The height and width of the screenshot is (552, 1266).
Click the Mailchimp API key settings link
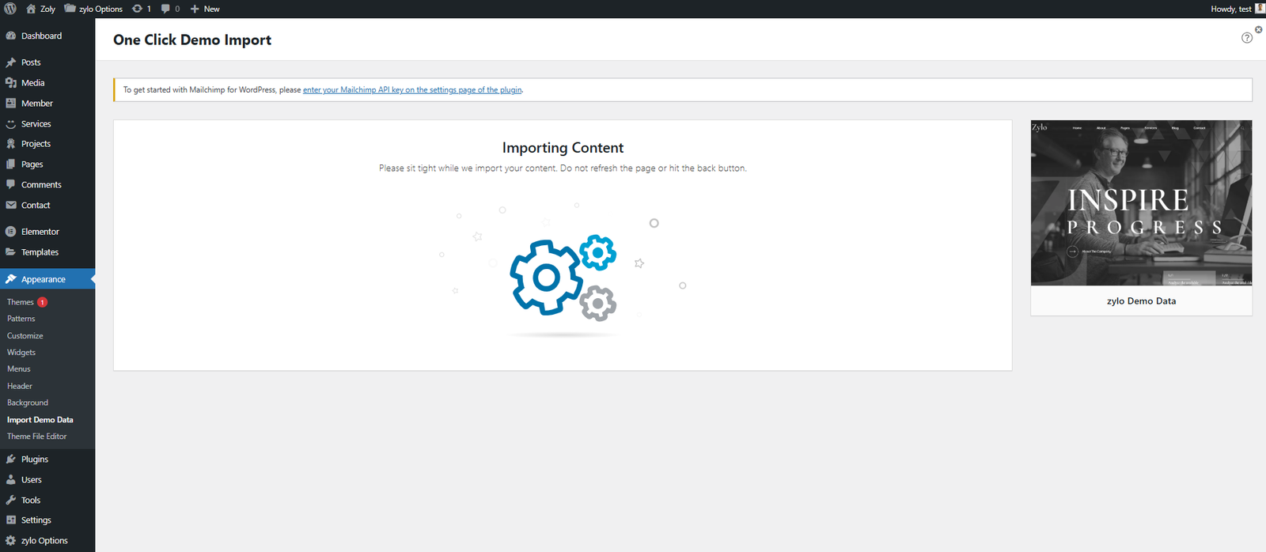[412, 90]
